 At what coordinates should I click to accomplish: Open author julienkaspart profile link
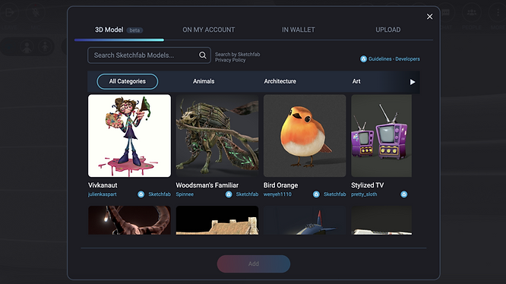point(103,194)
